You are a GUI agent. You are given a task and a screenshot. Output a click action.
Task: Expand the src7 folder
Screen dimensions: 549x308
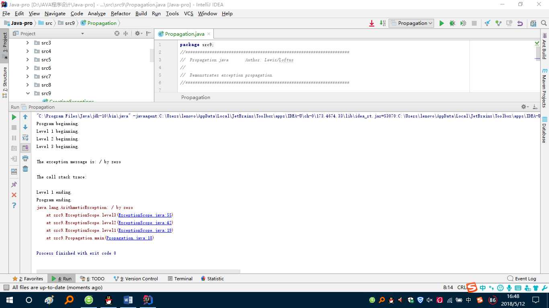pos(28,77)
